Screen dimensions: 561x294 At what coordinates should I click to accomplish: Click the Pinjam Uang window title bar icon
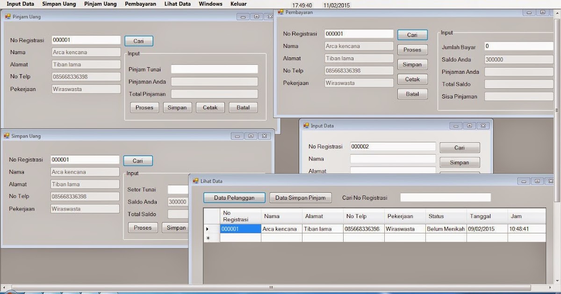pyautogui.click(x=7, y=16)
